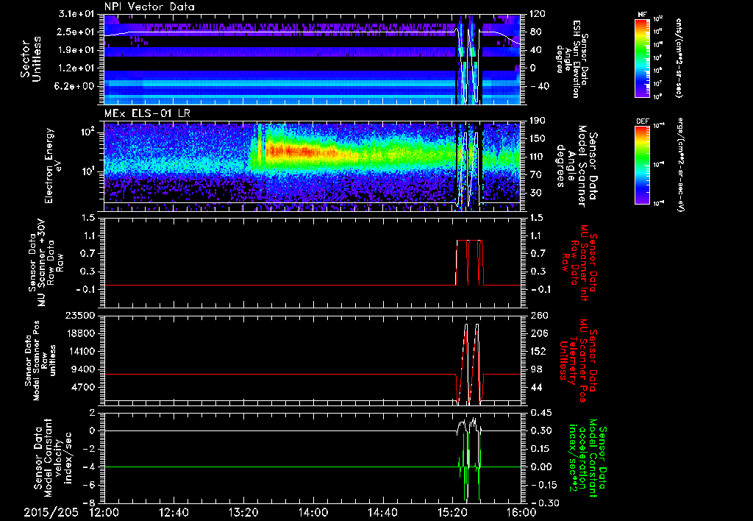Select the Sector Unitless axis label
753x521 pixels.
(x=30, y=57)
